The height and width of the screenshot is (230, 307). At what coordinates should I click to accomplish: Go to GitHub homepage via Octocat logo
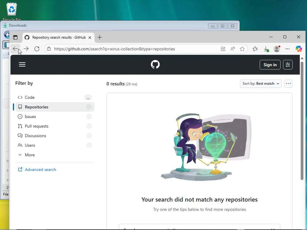pyautogui.click(x=155, y=64)
